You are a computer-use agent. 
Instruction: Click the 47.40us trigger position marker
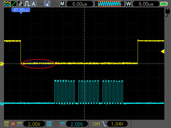point(21,11)
